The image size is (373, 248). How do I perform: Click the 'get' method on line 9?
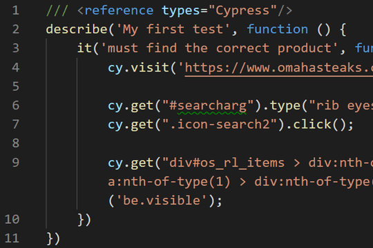142,163
